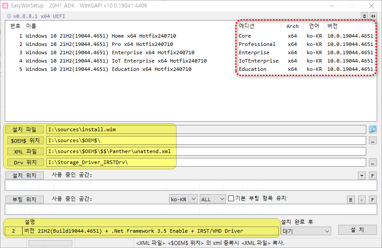Screen dimensions: 382x248
Task: Expand the install location dropdown arrow
Action: tap(362, 175)
